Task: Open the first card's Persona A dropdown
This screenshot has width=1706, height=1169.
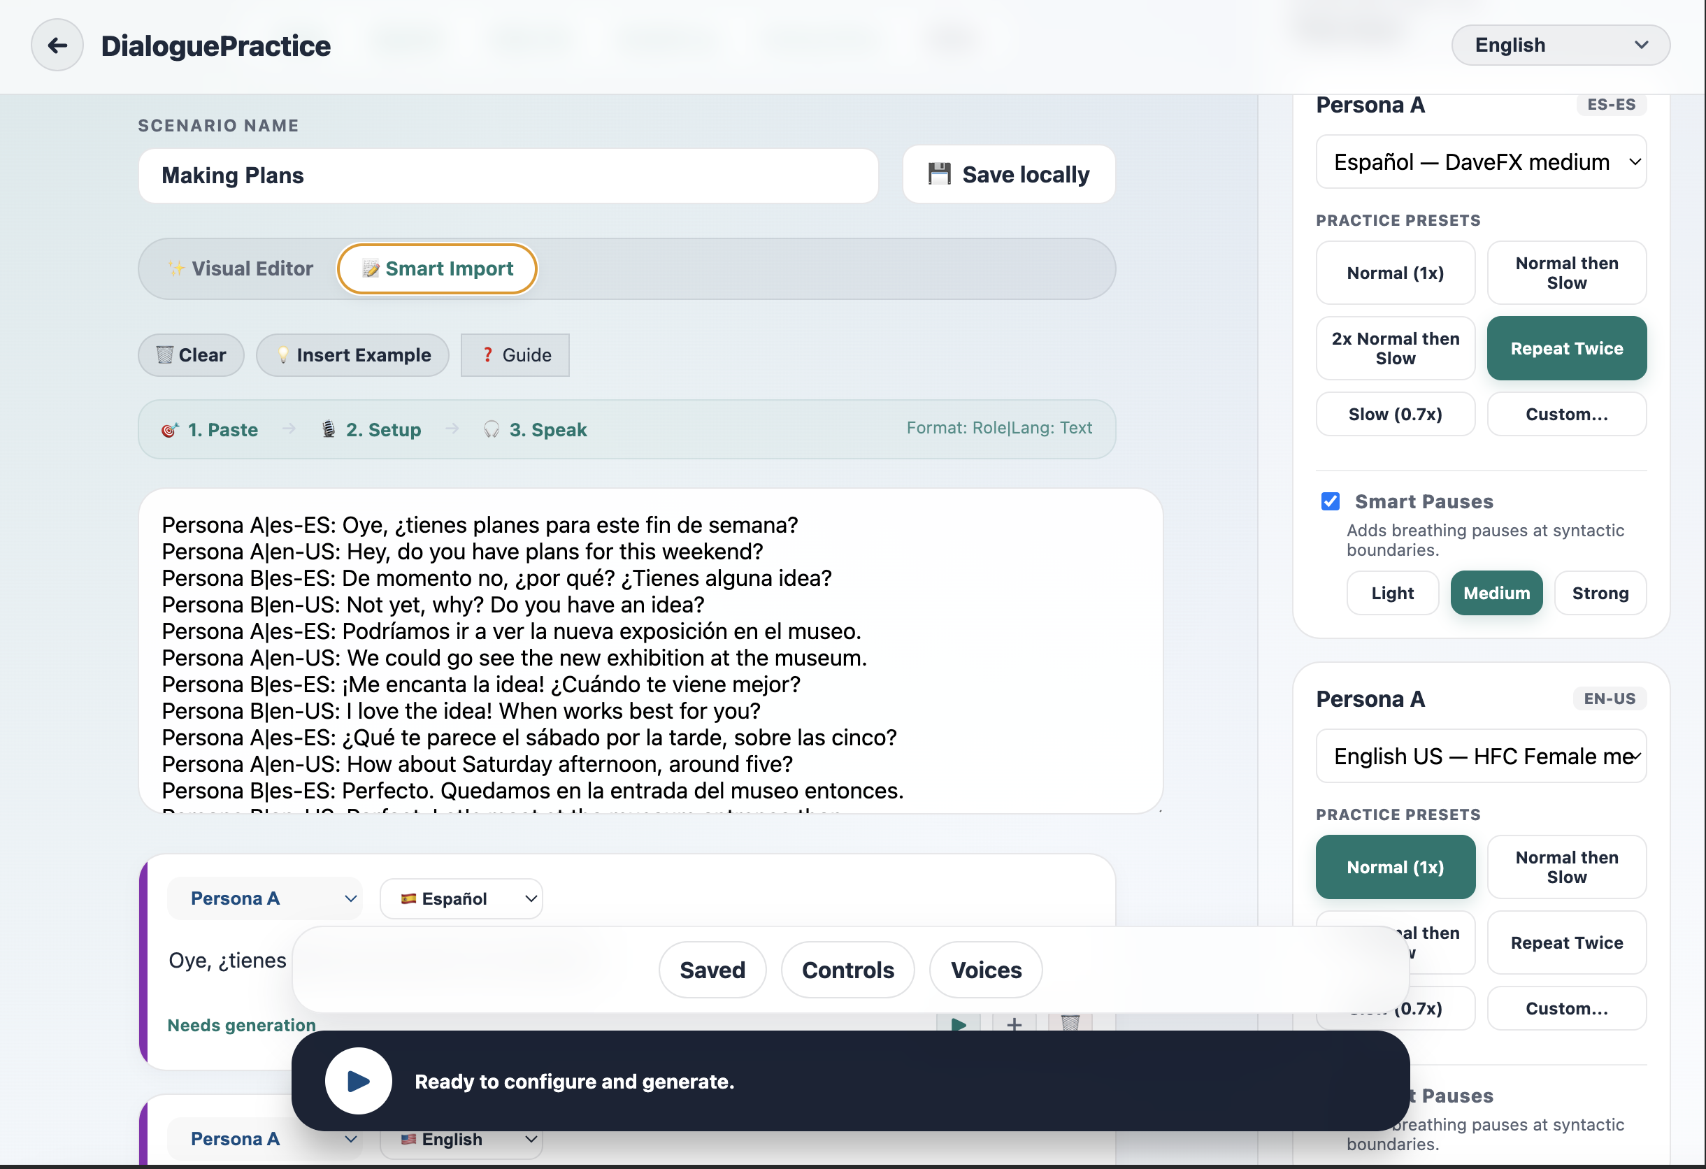Action: point(265,898)
